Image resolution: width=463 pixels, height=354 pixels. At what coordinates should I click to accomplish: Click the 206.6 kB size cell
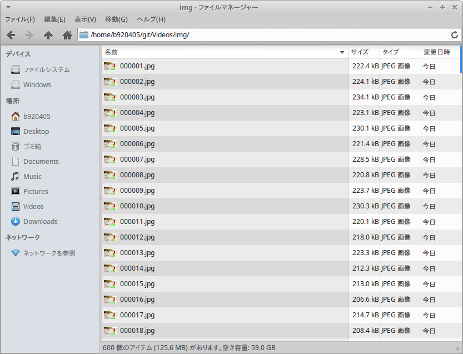pyautogui.click(x=365, y=300)
